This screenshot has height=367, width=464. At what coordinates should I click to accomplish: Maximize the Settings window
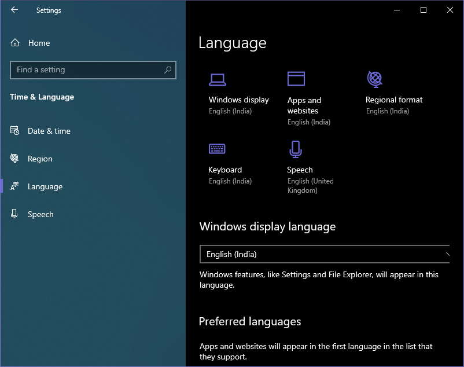(x=424, y=10)
